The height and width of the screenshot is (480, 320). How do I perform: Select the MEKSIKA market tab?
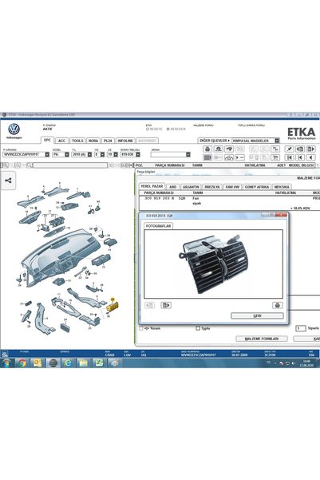coord(282,187)
